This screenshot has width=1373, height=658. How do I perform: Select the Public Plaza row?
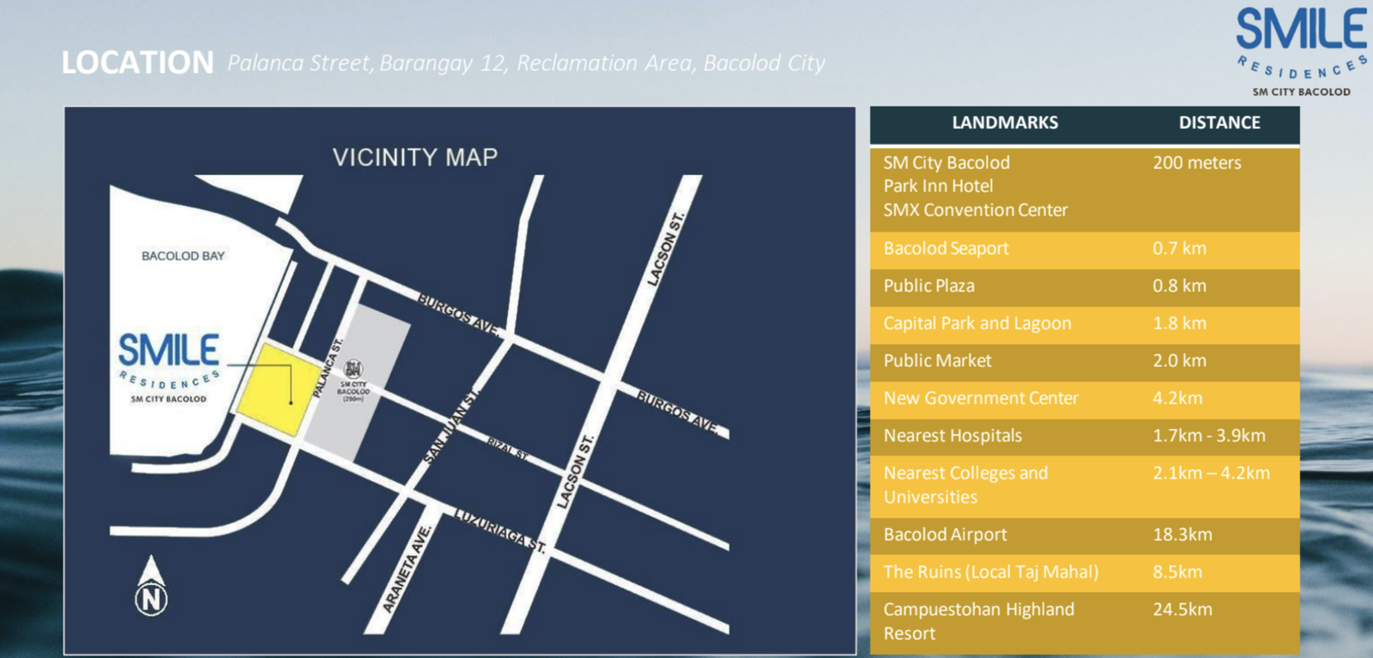tap(1085, 287)
